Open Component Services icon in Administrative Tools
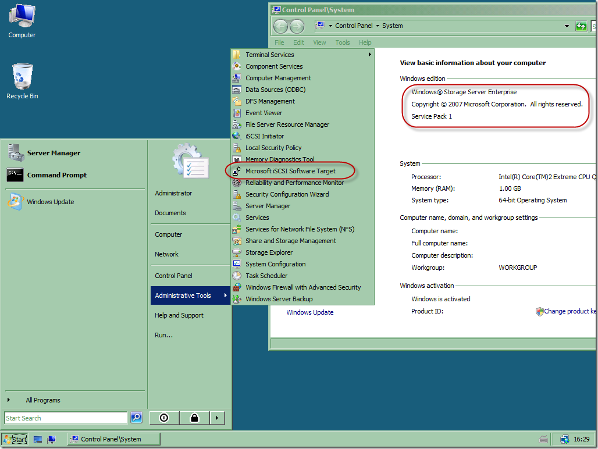Screen dimensions: 598x449 pyautogui.click(x=237, y=66)
